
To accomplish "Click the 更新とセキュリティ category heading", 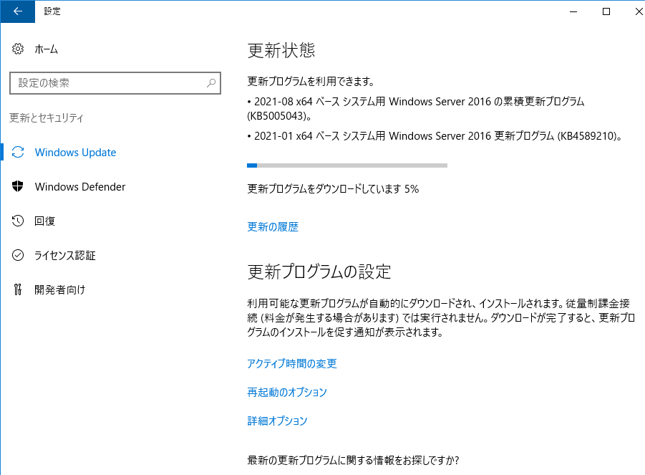I will [x=47, y=118].
